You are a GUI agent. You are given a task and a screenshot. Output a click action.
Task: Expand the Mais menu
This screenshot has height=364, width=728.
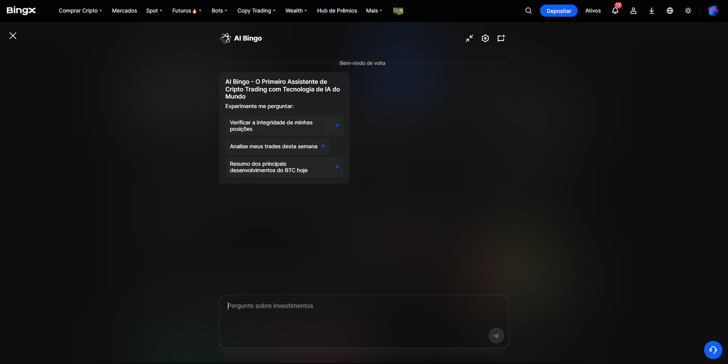point(374,11)
